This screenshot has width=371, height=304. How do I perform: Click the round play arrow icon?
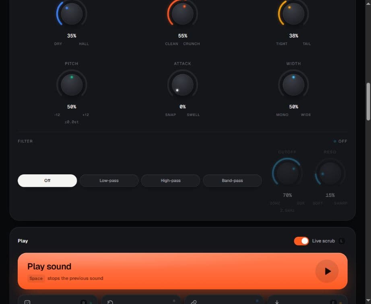327,271
